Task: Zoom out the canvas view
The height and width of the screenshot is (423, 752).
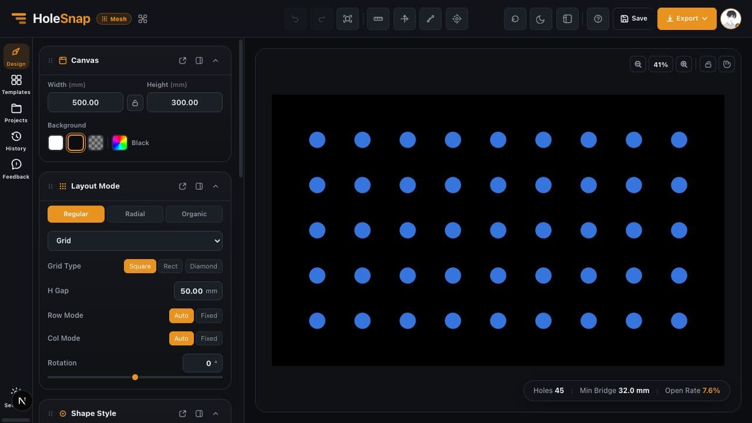Action: (638, 65)
